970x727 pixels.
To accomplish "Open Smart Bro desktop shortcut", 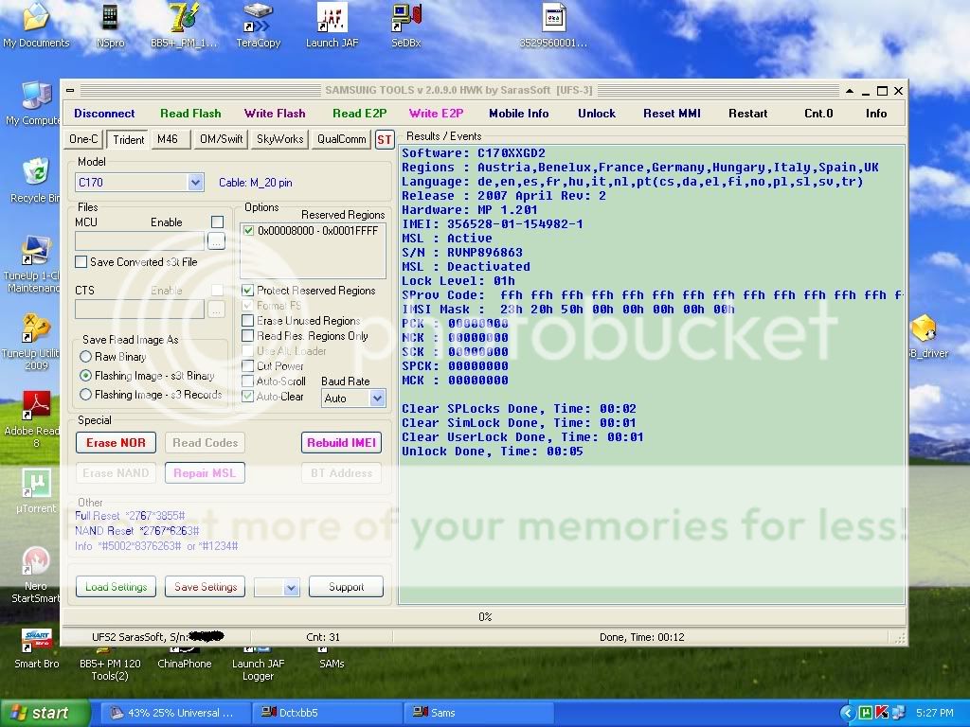I will (37, 649).
